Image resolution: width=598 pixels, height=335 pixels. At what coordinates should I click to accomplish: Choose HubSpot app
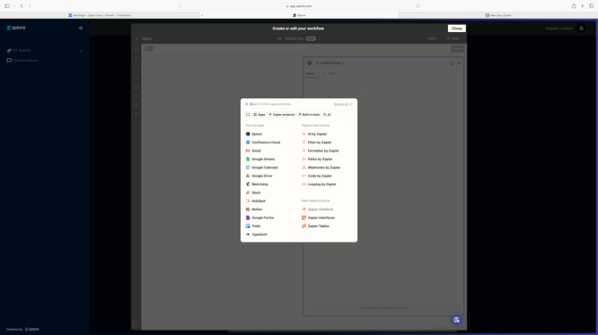(256, 201)
